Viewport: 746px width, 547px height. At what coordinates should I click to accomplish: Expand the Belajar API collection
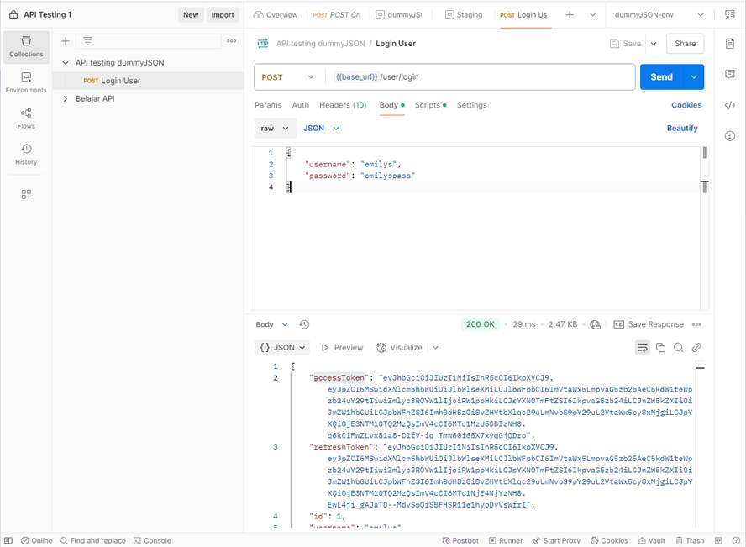click(66, 98)
